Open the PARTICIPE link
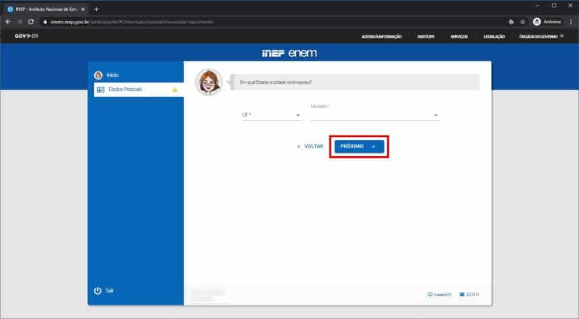This screenshot has height=319, width=579. 425,36
